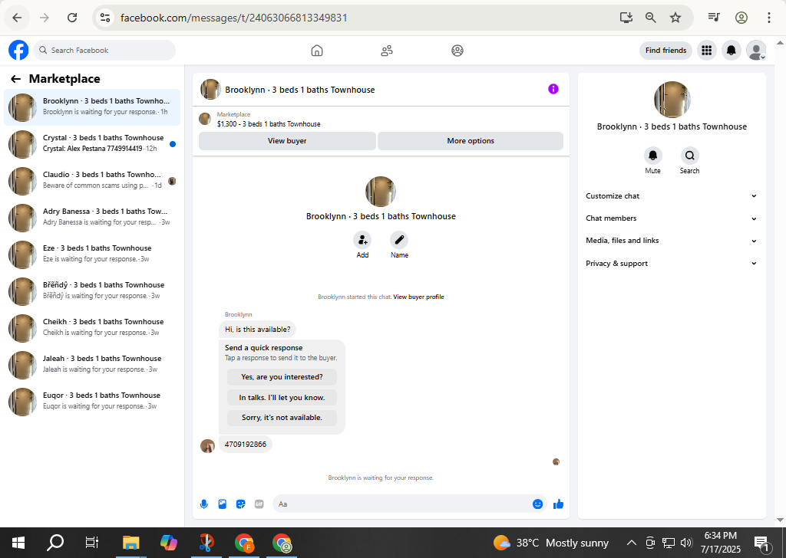The image size is (786, 558).
Task: Click the Find friends button
Action: [x=665, y=50]
